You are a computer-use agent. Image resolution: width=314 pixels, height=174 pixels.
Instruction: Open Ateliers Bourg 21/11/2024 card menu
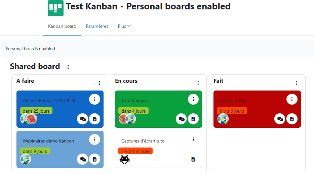[94, 99]
